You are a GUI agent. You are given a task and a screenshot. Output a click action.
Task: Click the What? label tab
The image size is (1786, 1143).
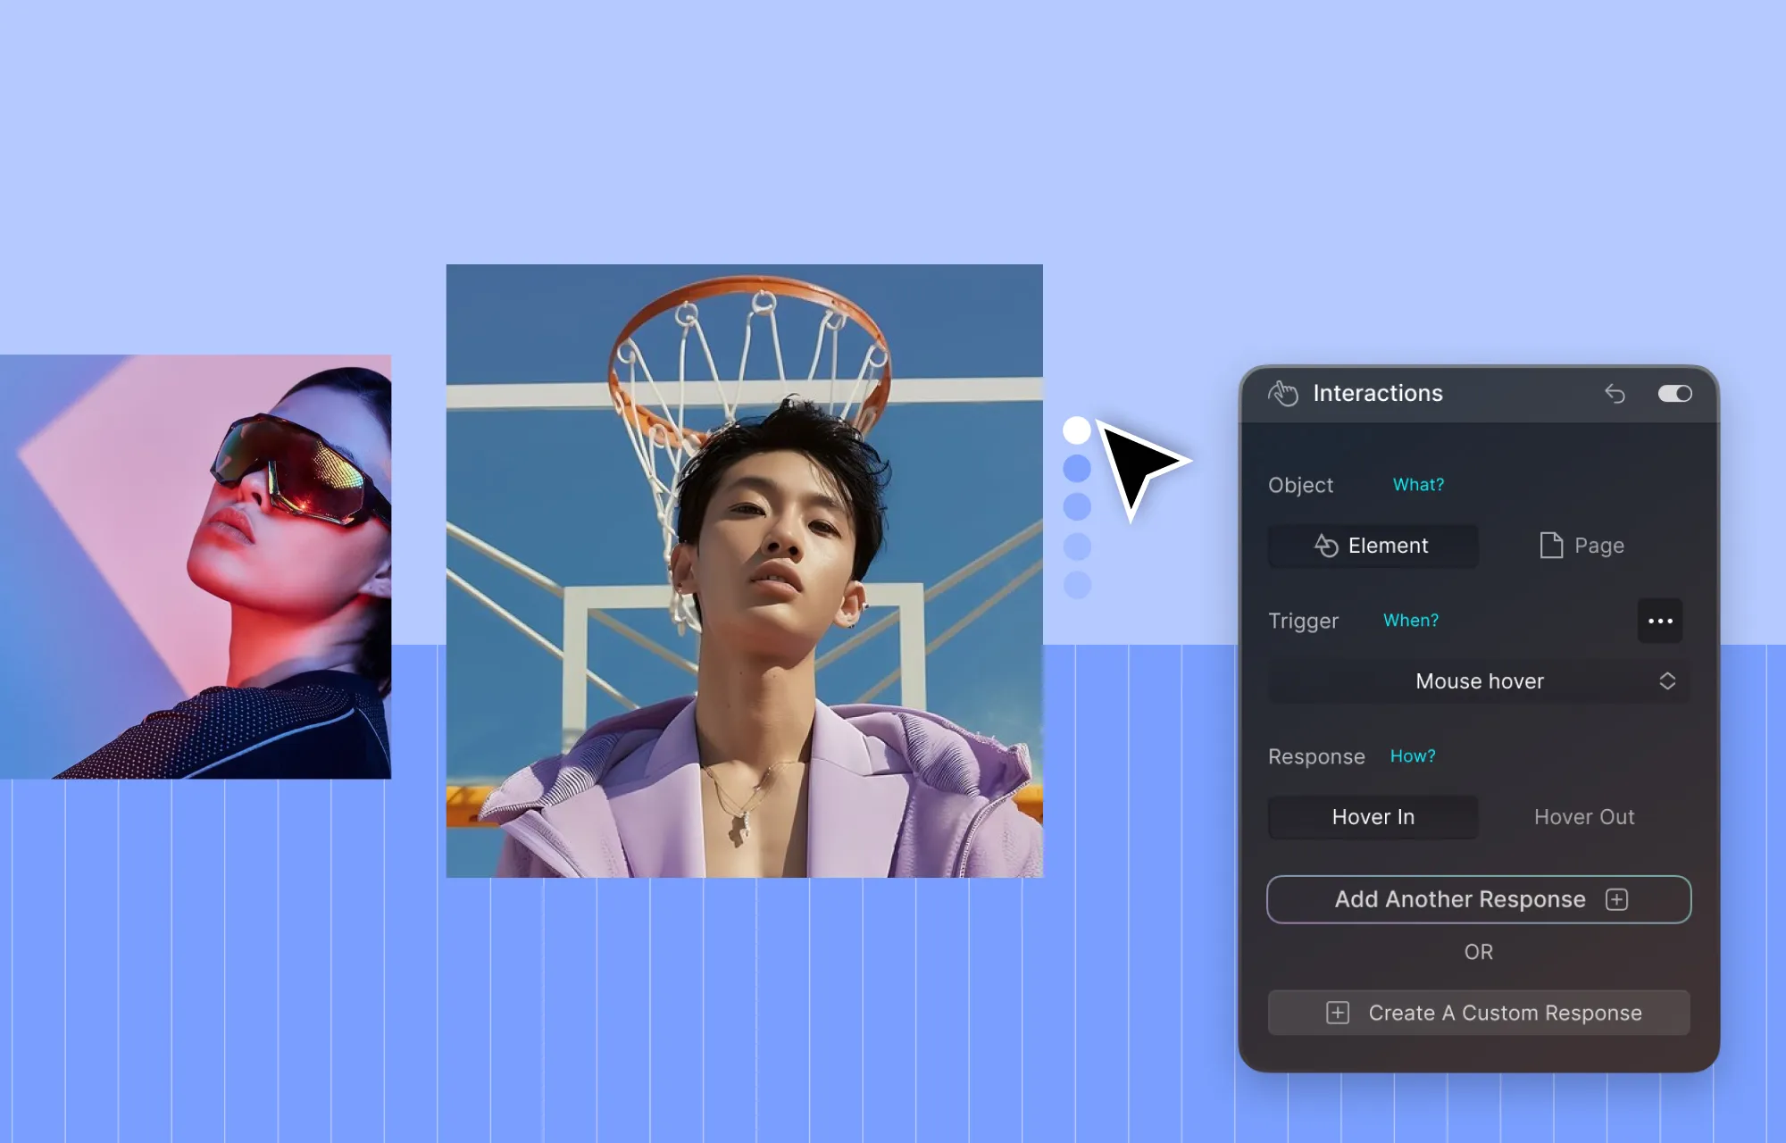click(1415, 484)
